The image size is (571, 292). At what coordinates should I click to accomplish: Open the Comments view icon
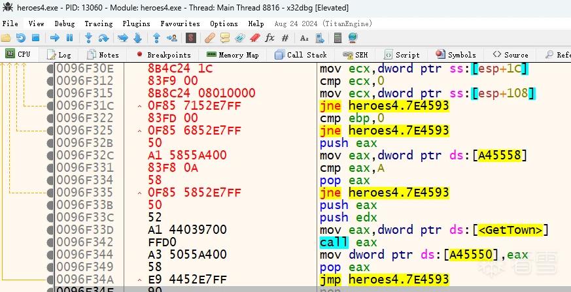coord(225,38)
